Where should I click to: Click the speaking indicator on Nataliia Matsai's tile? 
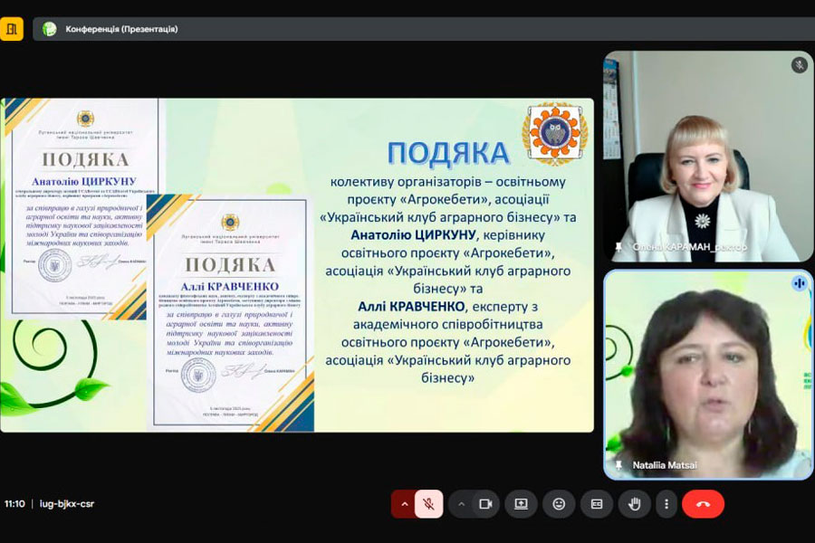(x=799, y=283)
